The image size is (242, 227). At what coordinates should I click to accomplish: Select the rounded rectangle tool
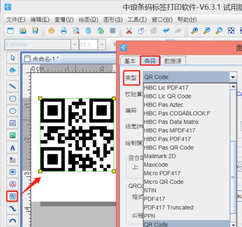[13, 98]
